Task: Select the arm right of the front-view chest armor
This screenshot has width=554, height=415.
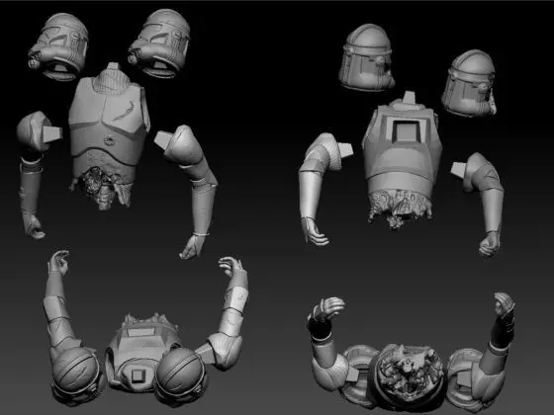Action: pos(187,192)
